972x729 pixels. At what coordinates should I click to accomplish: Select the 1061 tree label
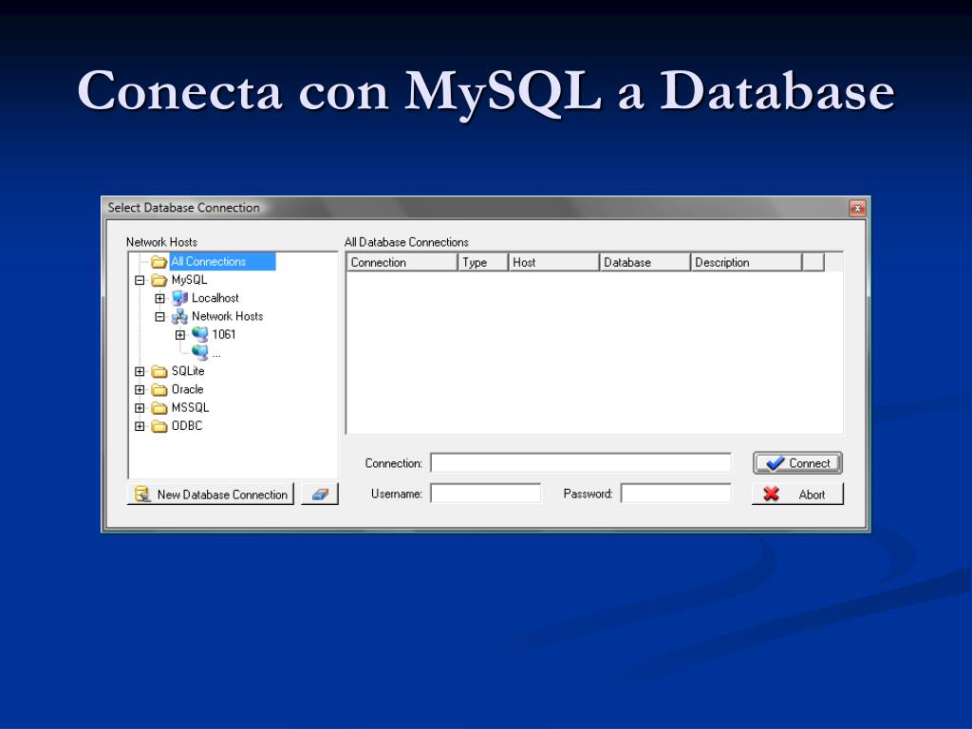pyautogui.click(x=224, y=335)
